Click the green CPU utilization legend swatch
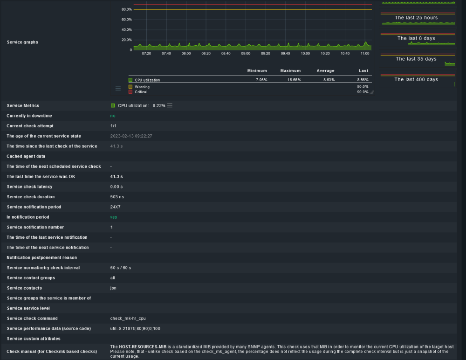 point(130,80)
